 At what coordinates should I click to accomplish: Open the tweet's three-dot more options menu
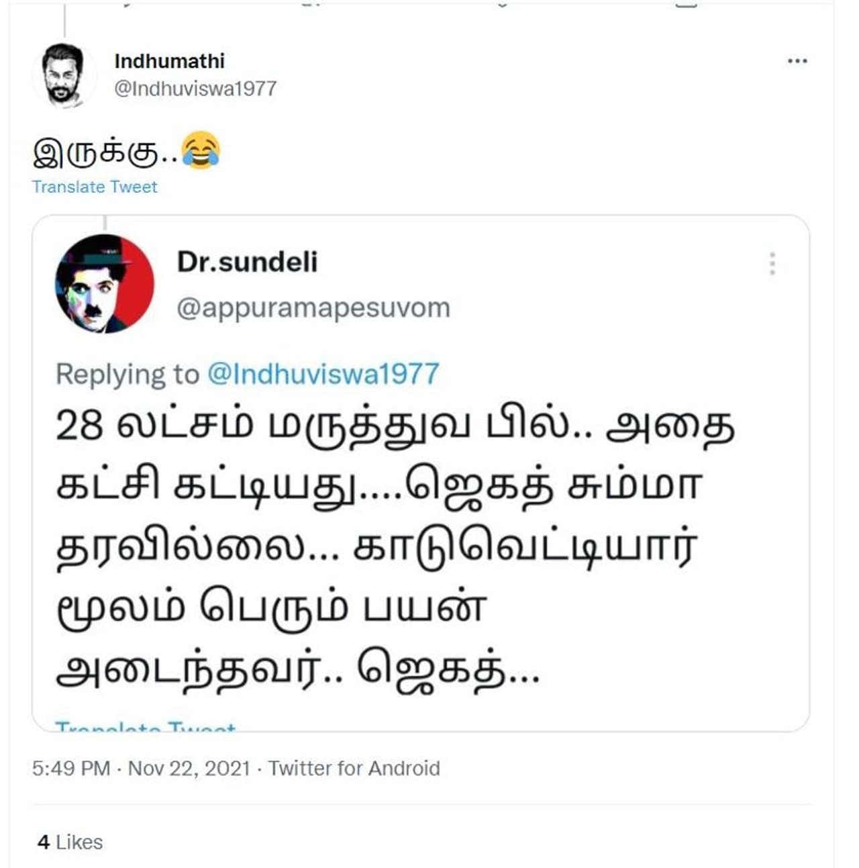click(x=797, y=61)
